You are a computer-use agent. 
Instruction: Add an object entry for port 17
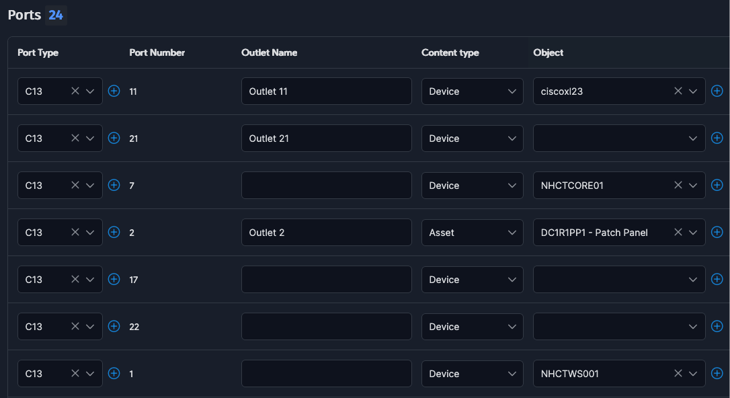pyautogui.click(x=717, y=279)
